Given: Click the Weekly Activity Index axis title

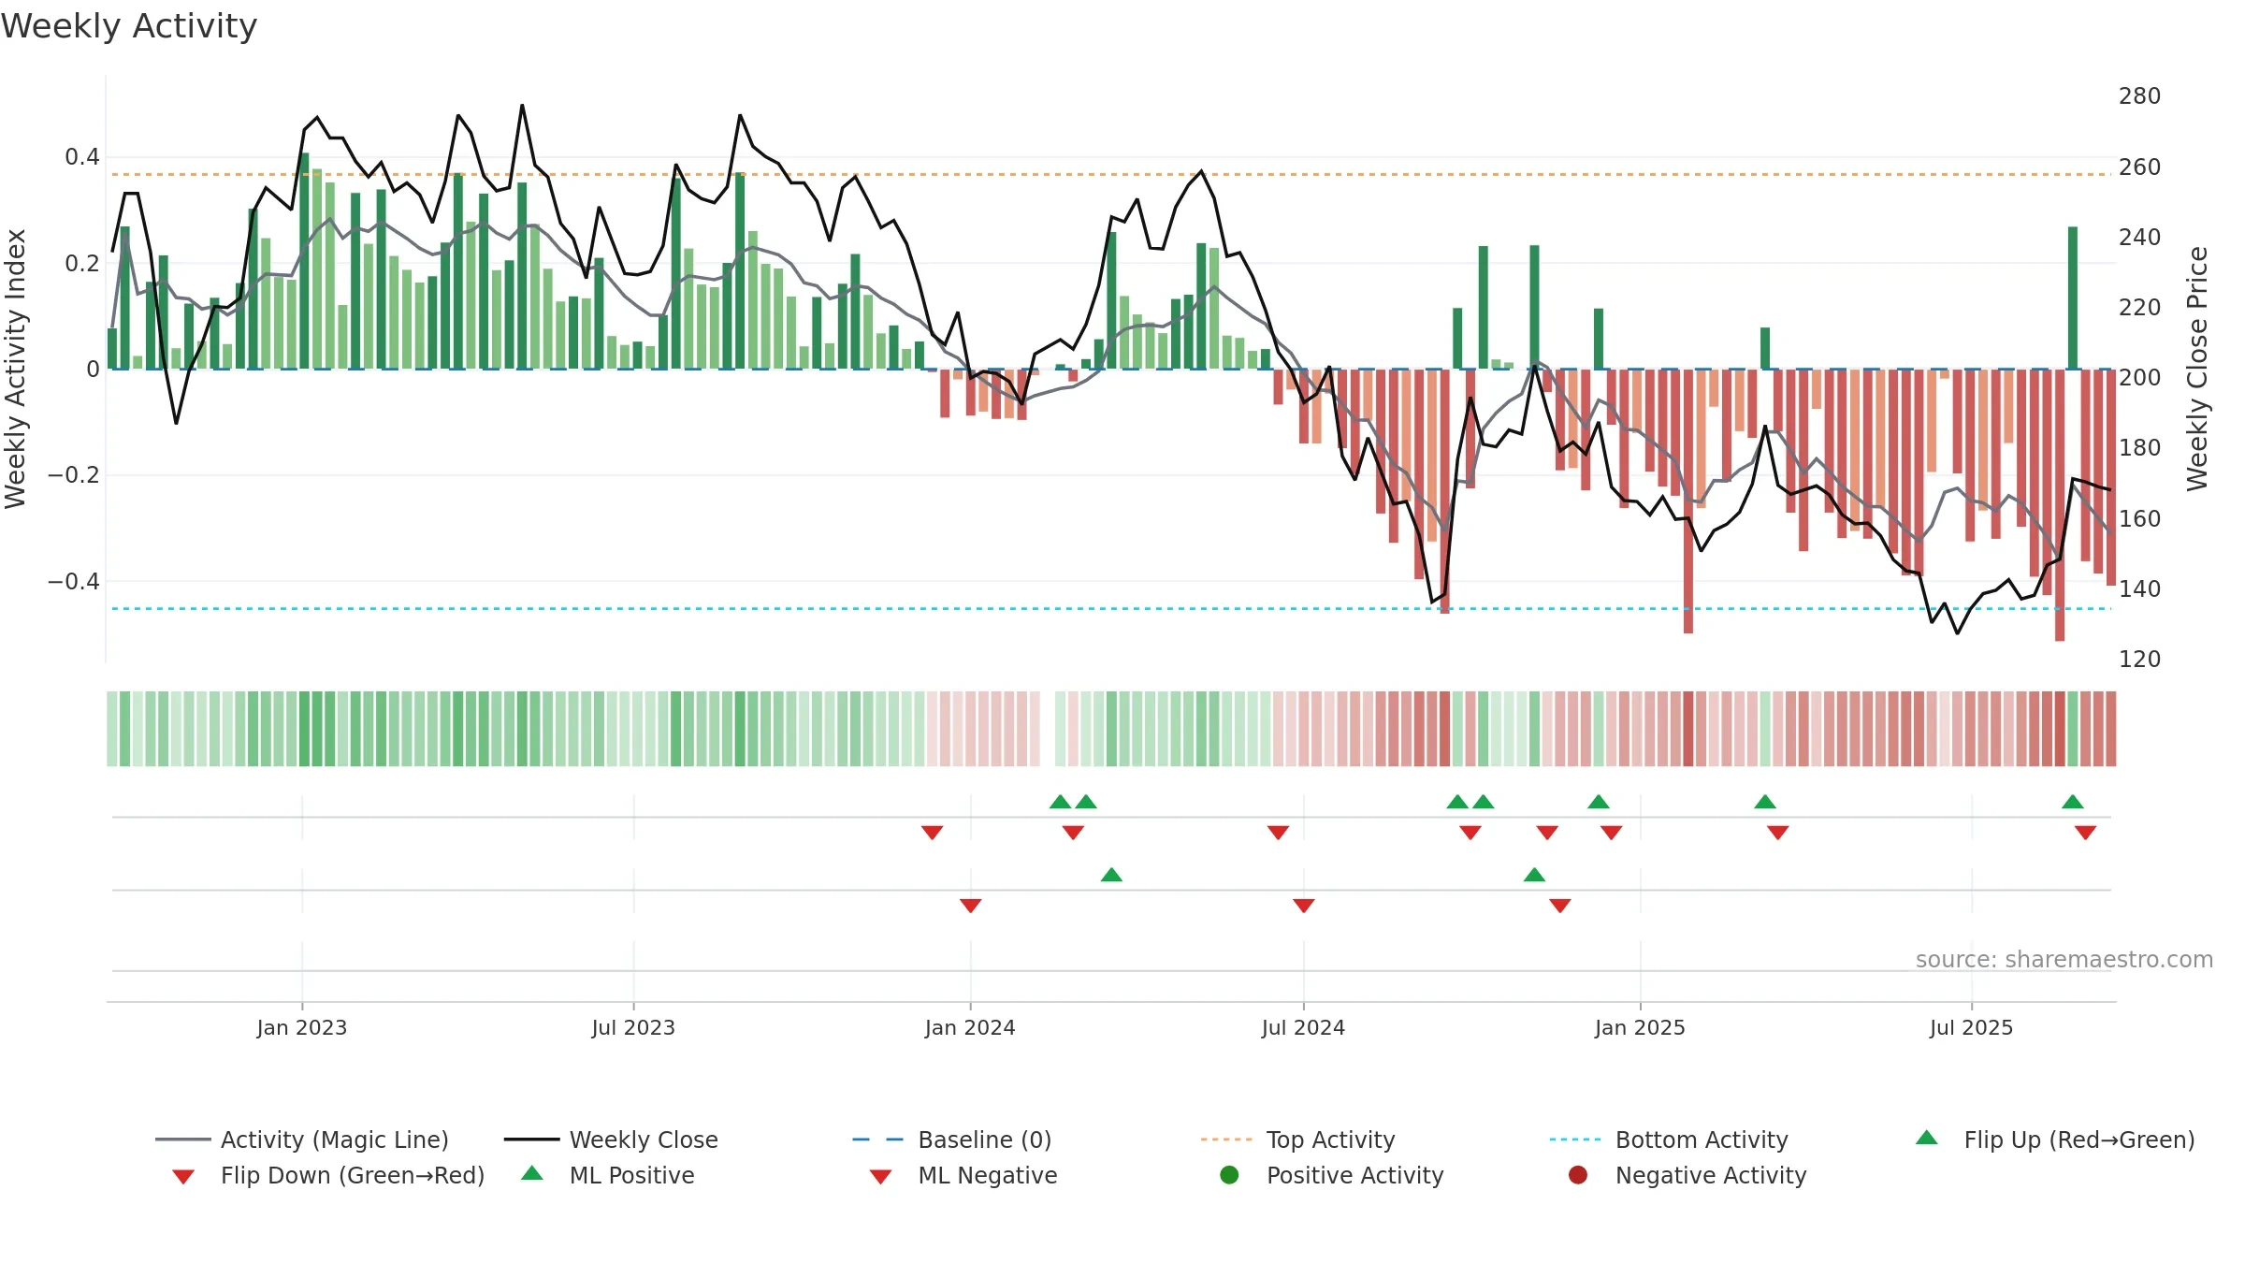Looking at the screenshot, I should [x=15, y=369].
